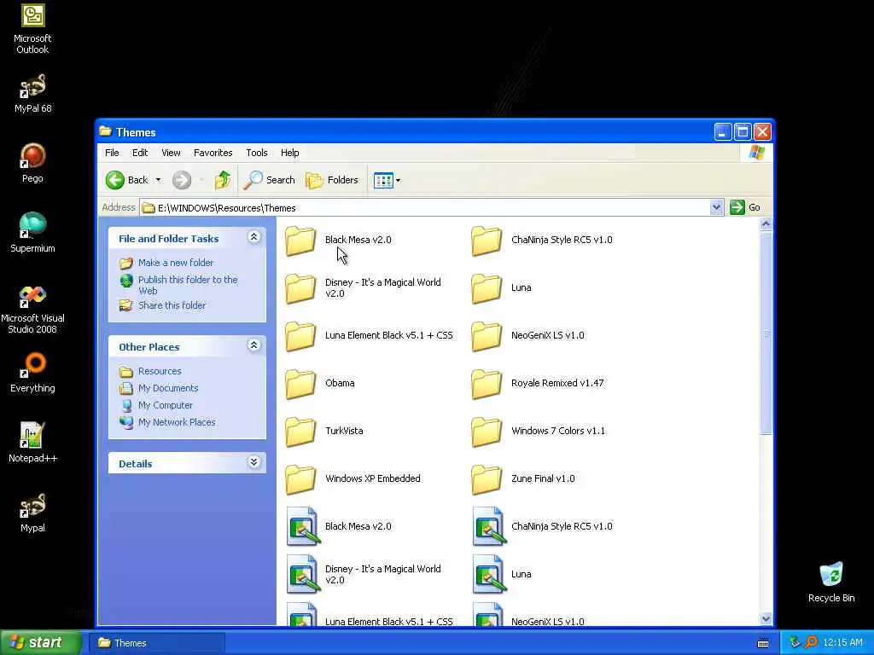Go up one folder level
874x655 pixels.
point(223,180)
